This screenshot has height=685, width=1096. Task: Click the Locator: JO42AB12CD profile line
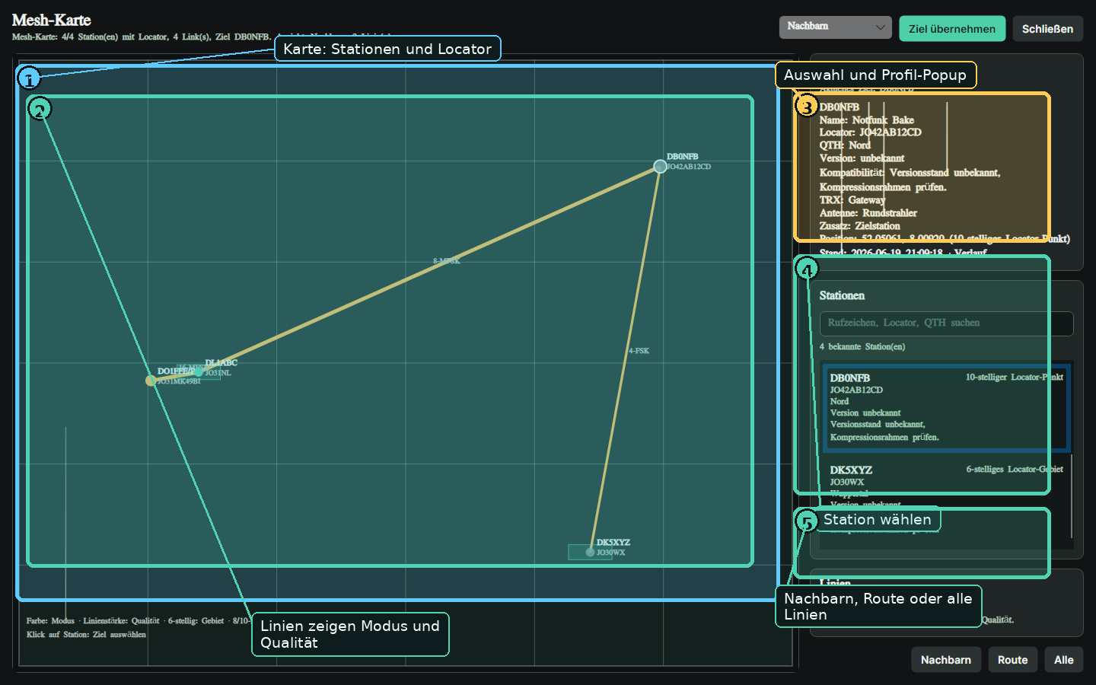pos(870,132)
